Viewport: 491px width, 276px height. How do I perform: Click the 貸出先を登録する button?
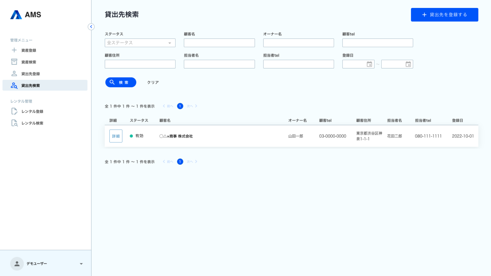[x=444, y=15]
